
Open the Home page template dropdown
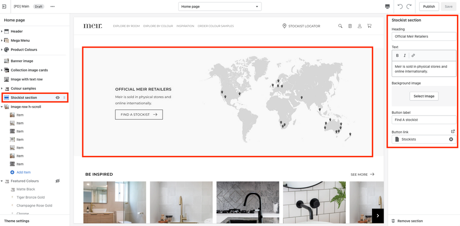point(220,6)
